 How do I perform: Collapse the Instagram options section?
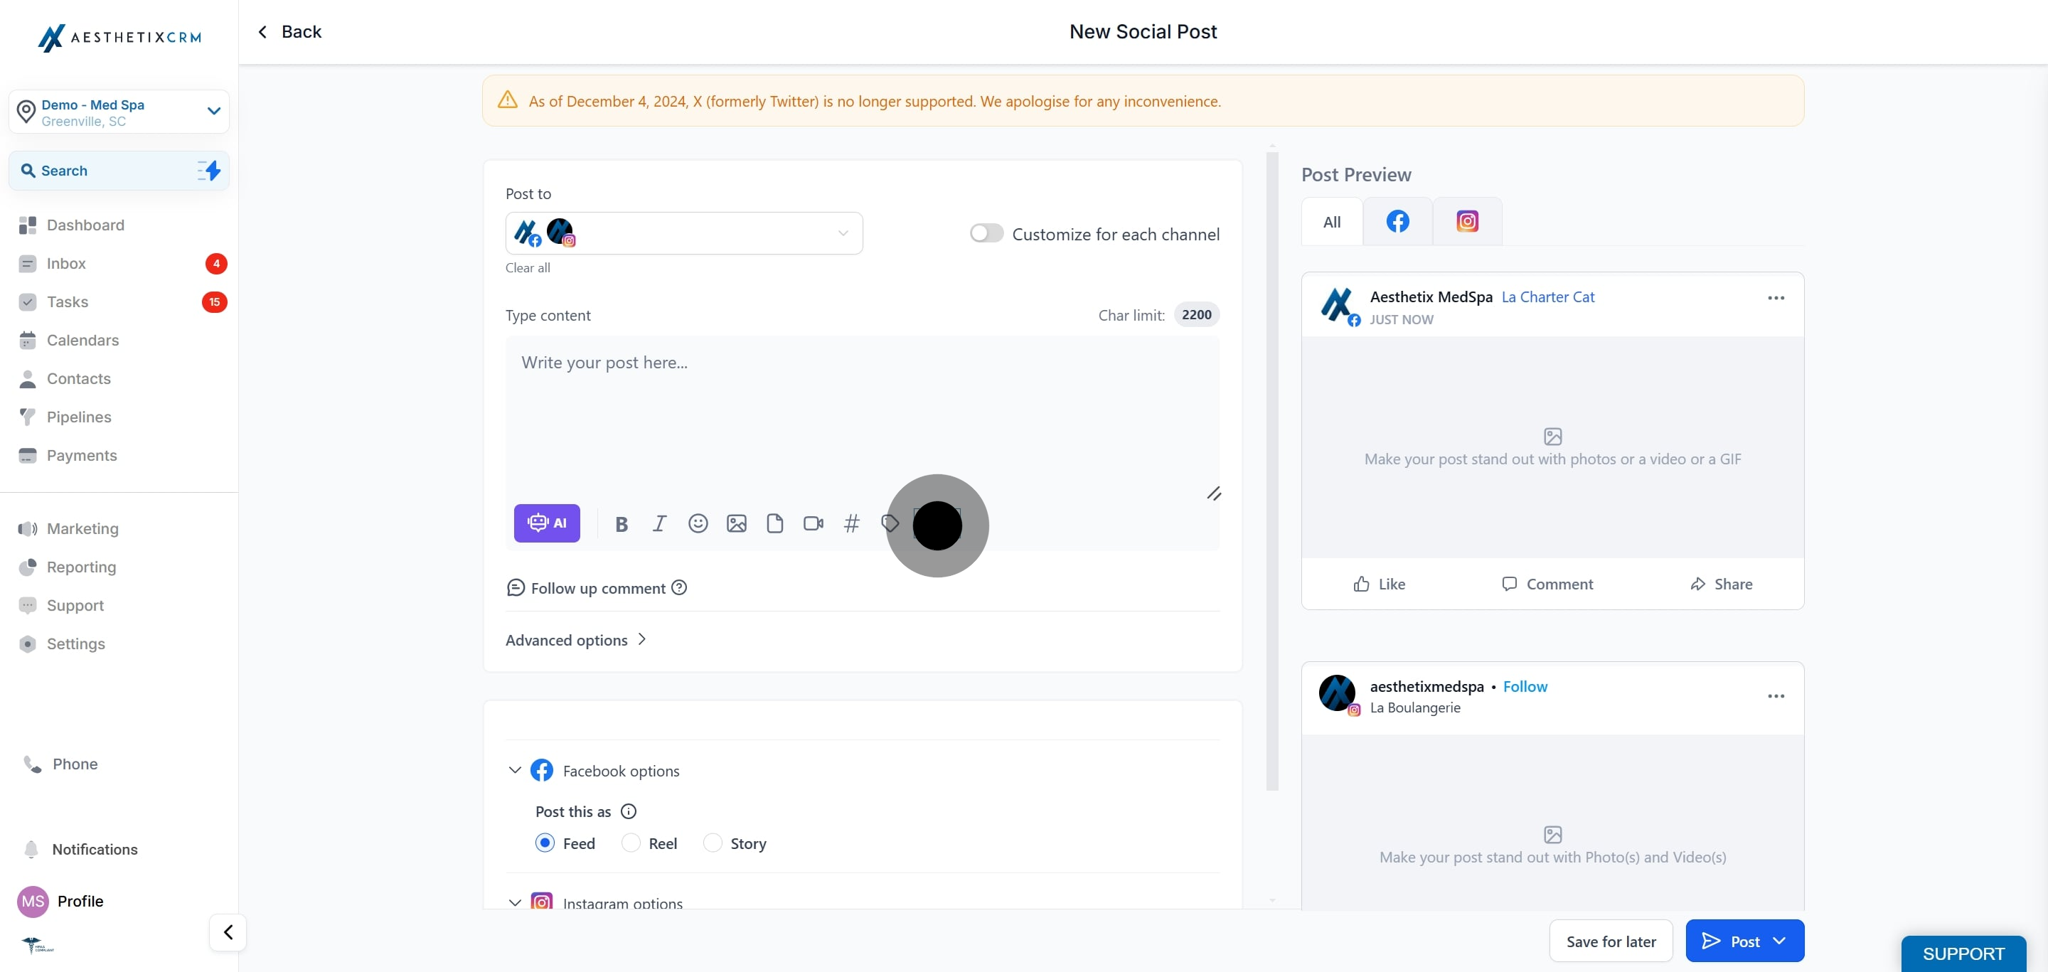(x=514, y=902)
